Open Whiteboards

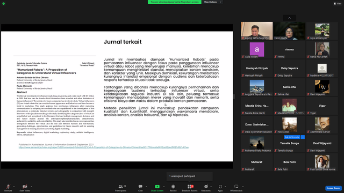click(236, 188)
